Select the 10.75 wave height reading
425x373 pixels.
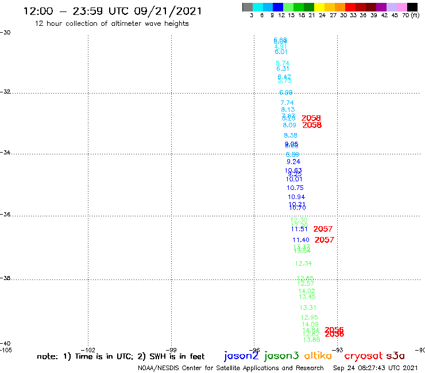(295, 188)
